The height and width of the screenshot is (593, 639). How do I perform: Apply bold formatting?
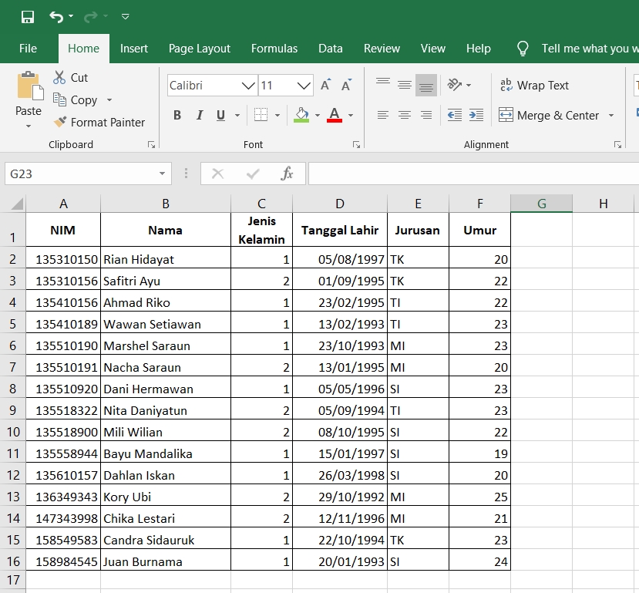tap(177, 114)
